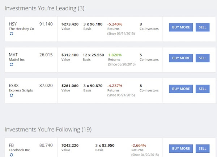Viewport: 217px width, 157px height.
Task: Click the ESRX ticker symbol
Action: [14, 86]
